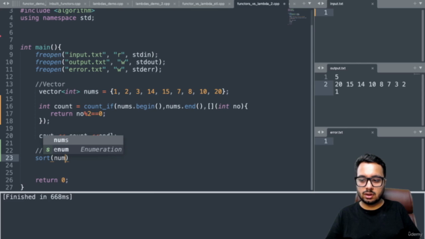Switch to functor_vs_lambda_stl.cpp tab
The height and width of the screenshot is (239, 425).
point(203,4)
